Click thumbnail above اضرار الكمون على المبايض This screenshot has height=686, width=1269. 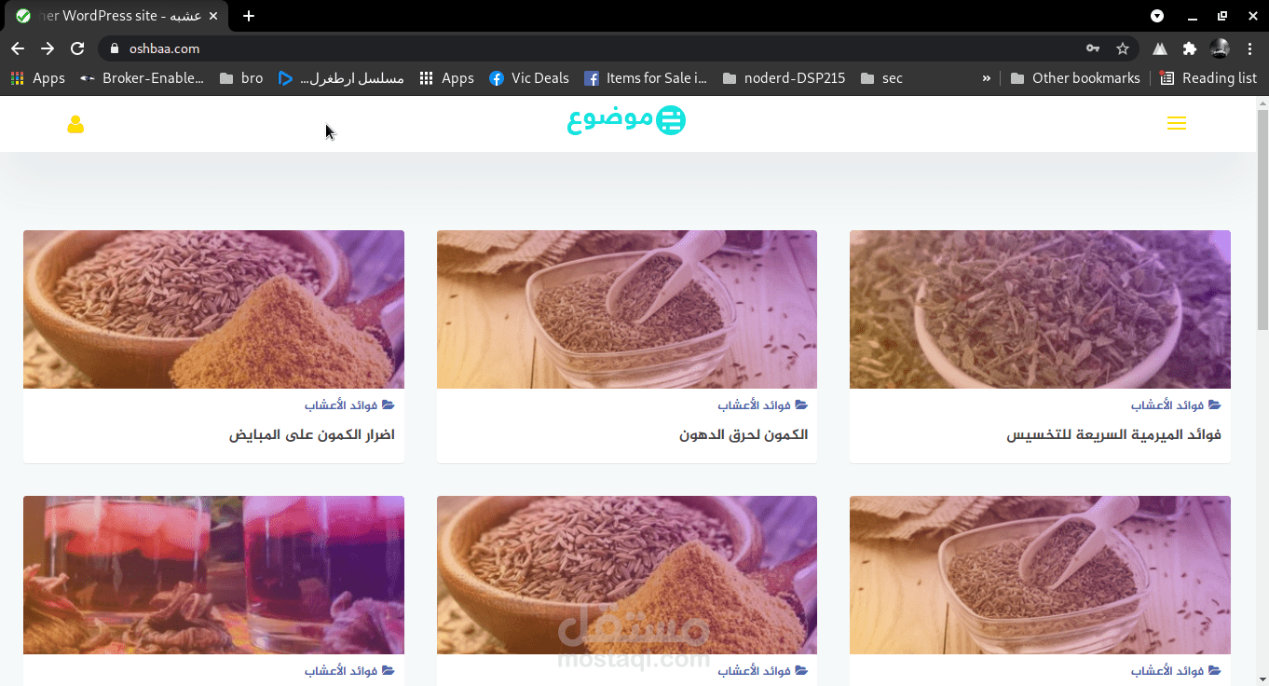tap(213, 309)
